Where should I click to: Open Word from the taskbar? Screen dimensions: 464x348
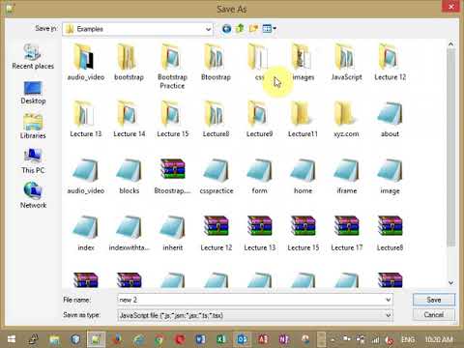click(x=200, y=339)
